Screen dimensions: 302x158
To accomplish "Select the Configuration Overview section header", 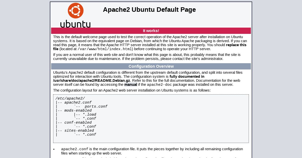I will pyautogui.click(x=151, y=66).
